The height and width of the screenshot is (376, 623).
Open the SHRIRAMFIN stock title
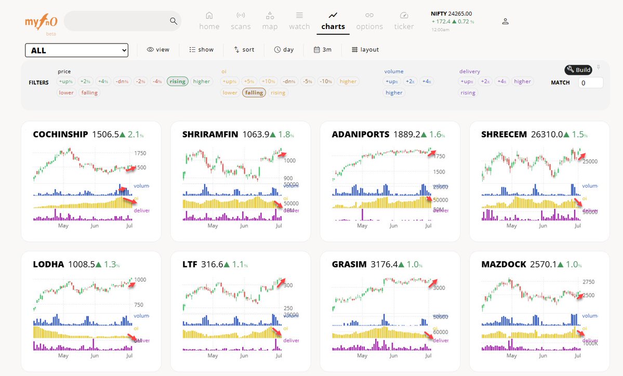(210, 135)
